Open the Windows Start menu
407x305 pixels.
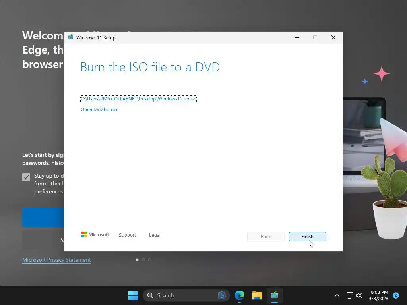pos(133,295)
